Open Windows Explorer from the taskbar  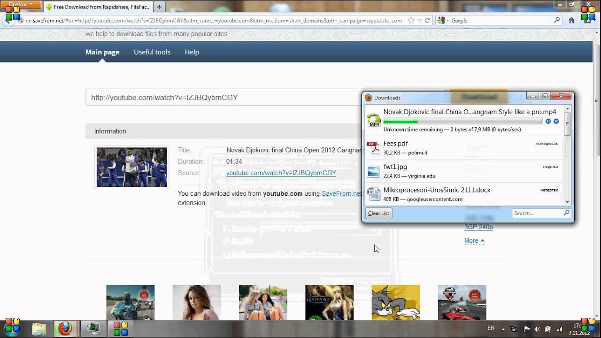click(x=39, y=329)
